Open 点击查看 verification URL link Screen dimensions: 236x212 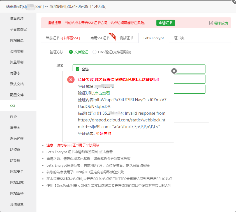102,93
